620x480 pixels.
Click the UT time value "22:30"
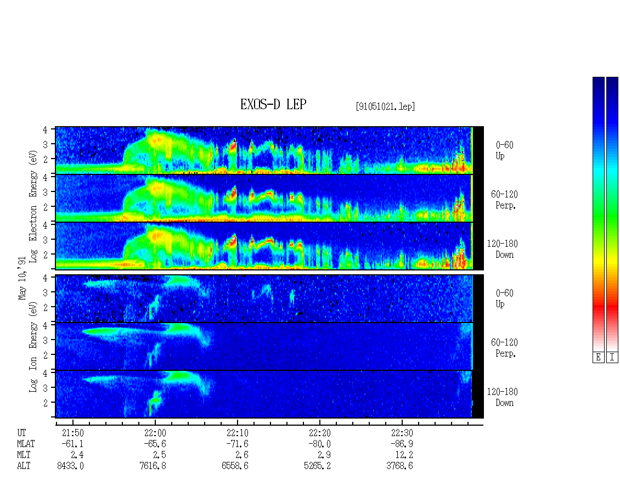coord(402,433)
